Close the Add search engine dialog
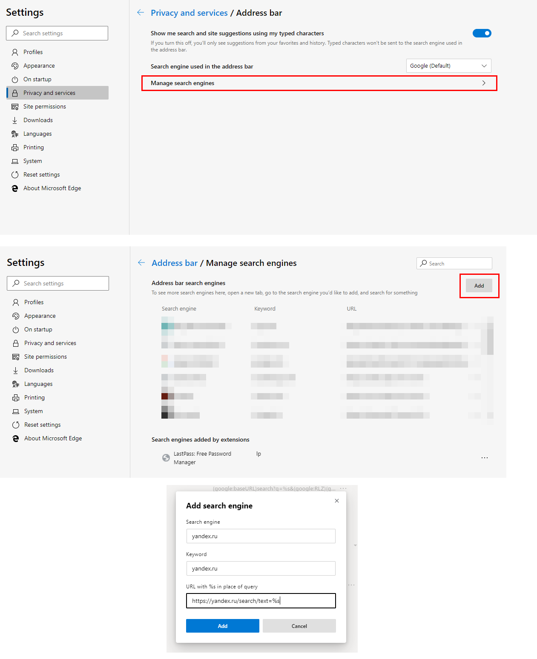The width and height of the screenshot is (537, 659). [337, 501]
